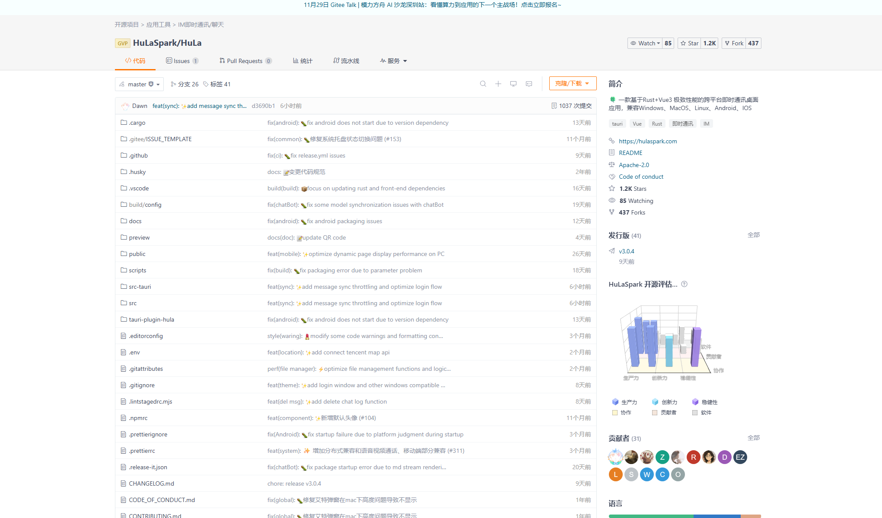This screenshot has width=882, height=518.
Task: Click the GVP badge next to repository name
Action: tap(122, 43)
